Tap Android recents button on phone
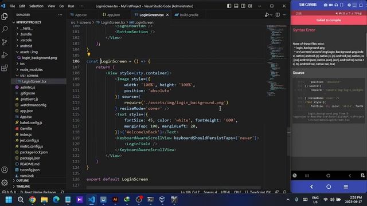This screenshot has height=206, width=367. [307, 176]
